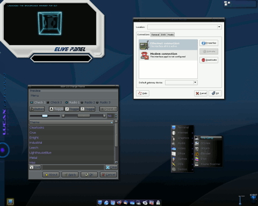Click the padlock icon in the dock
This screenshot has height=206, width=258.
click(158, 202)
